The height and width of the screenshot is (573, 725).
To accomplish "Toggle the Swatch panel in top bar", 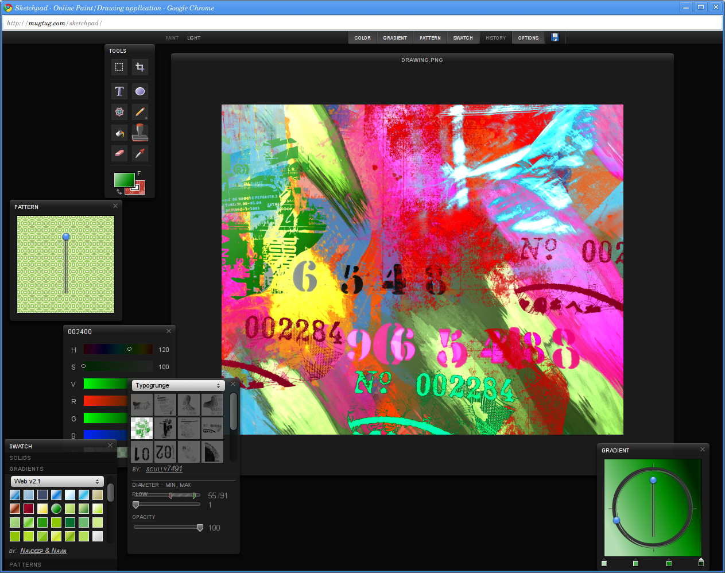I will point(463,38).
